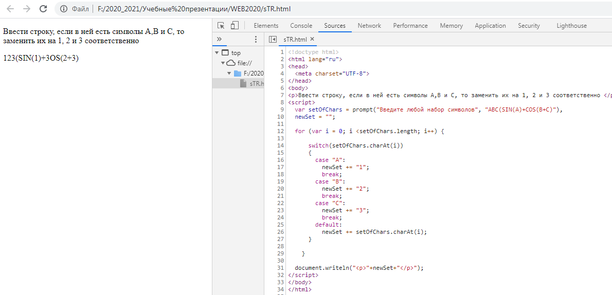The width and height of the screenshot is (612, 295).
Task: Toggle the device toolbar icon
Action: click(235, 26)
